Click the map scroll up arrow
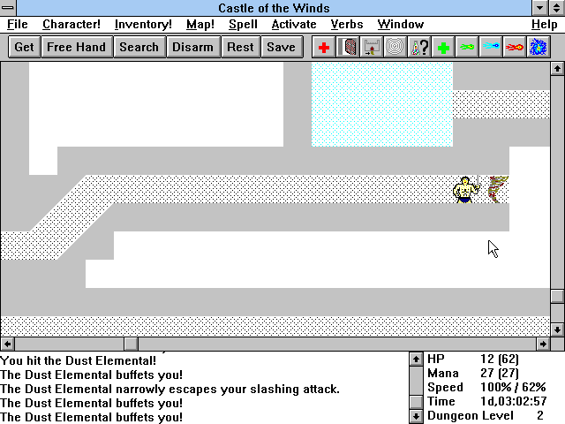565x424 pixels. point(557,69)
